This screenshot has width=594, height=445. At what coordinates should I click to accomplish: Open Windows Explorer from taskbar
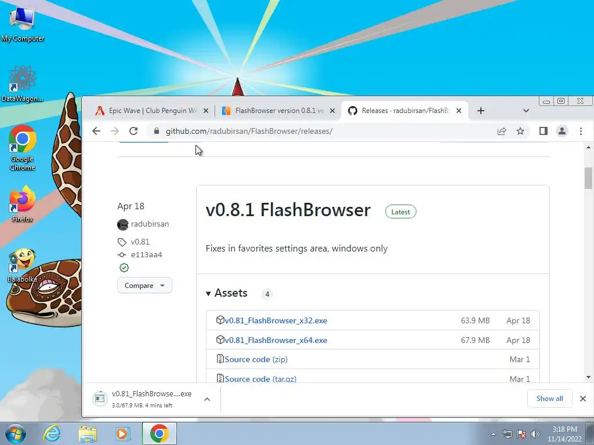[88, 433]
